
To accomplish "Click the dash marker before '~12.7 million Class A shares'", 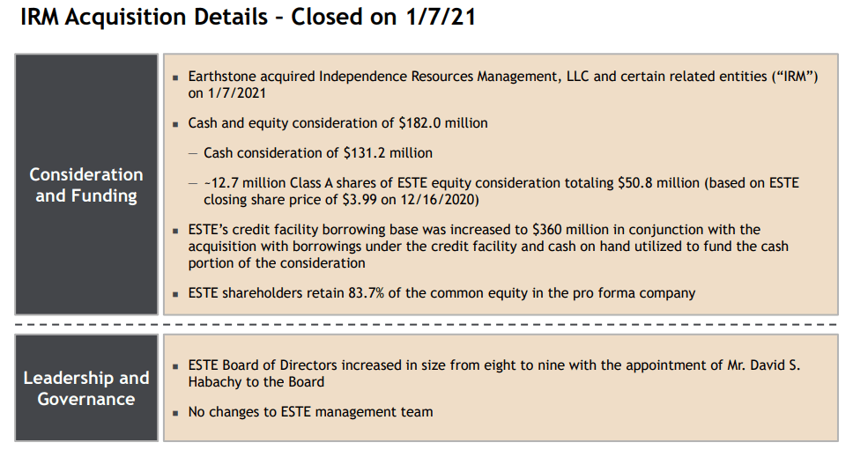I will click(193, 184).
